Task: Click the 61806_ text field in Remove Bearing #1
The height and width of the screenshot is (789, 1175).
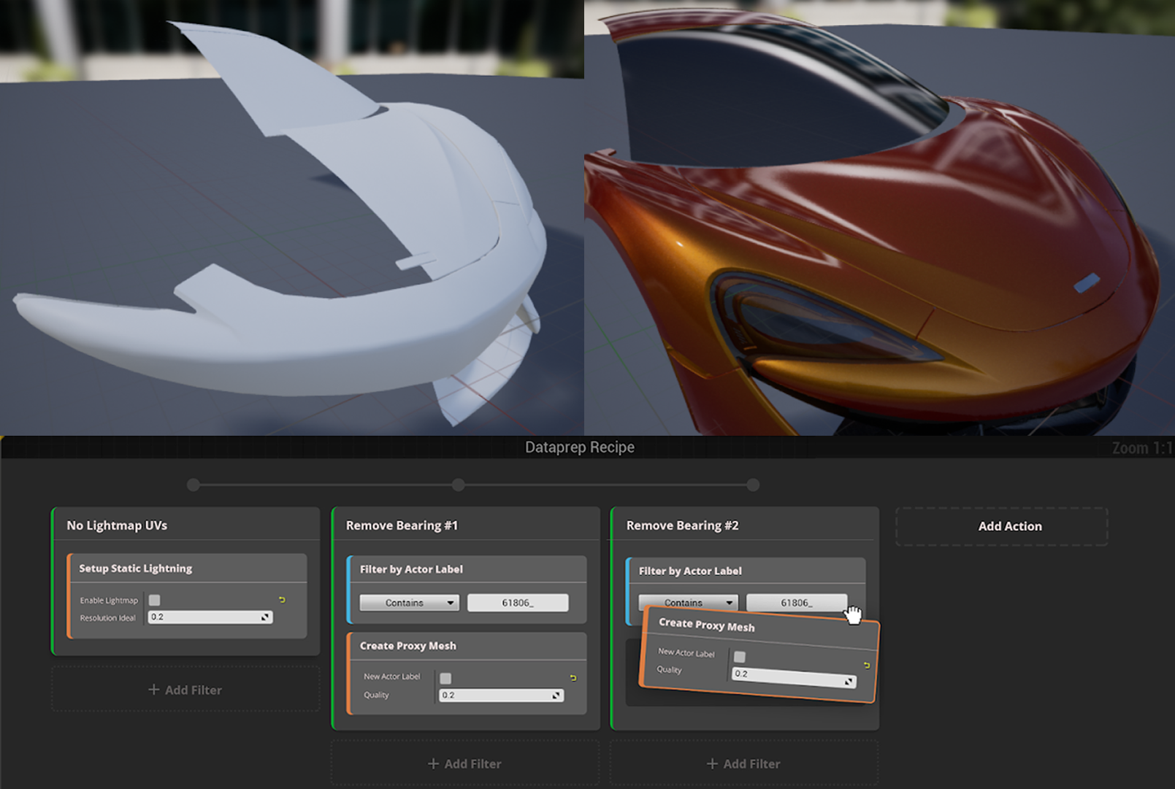Action: point(518,603)
